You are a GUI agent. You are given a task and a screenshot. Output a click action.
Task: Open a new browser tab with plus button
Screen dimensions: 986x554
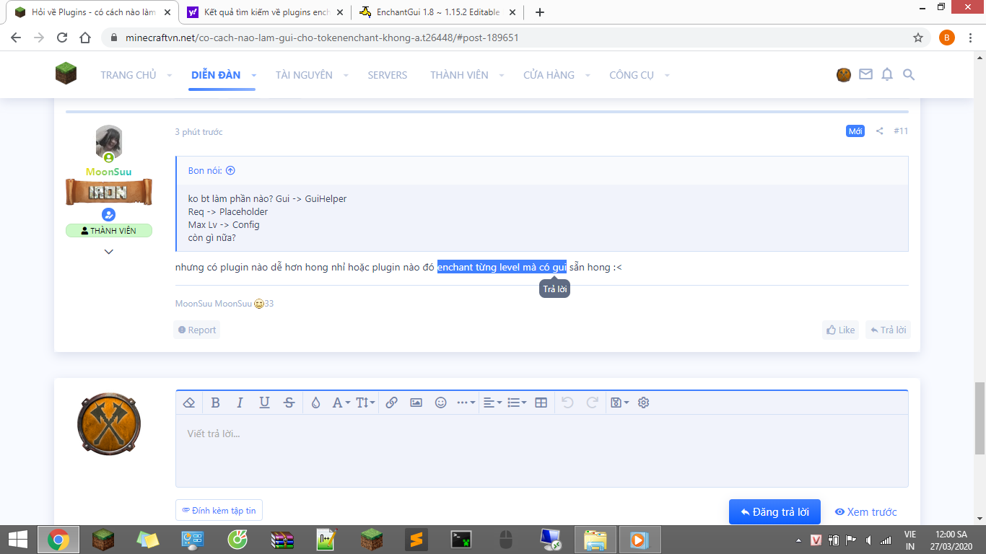coord(539,12)
